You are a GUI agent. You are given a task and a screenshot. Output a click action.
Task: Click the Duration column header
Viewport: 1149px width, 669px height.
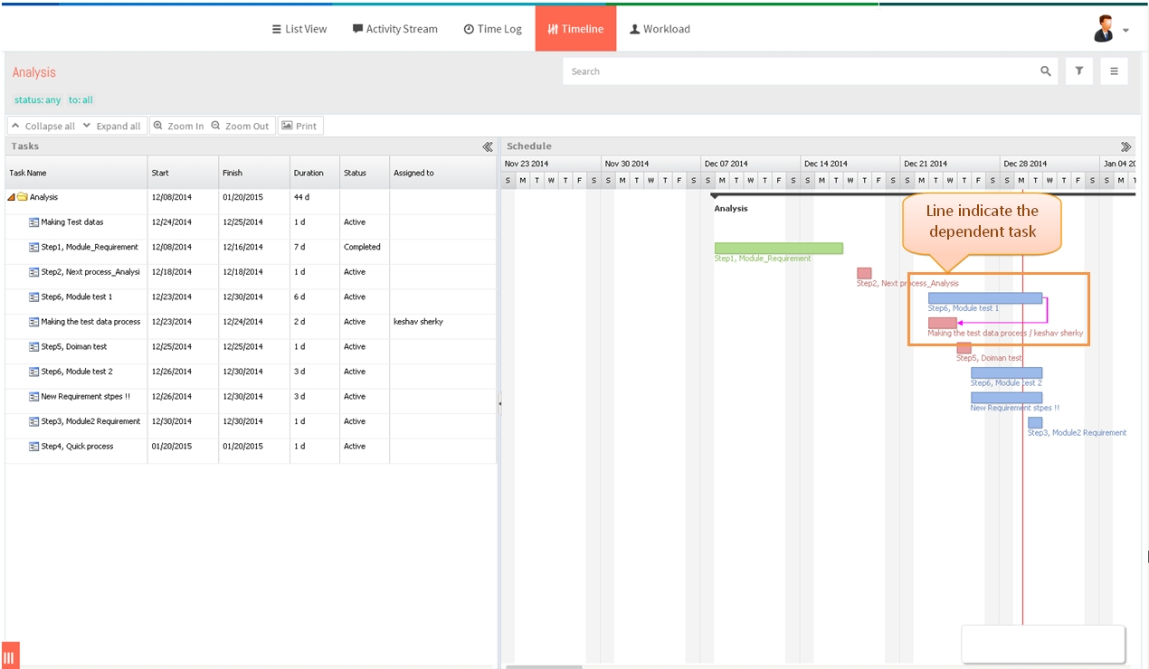point(315,173)
